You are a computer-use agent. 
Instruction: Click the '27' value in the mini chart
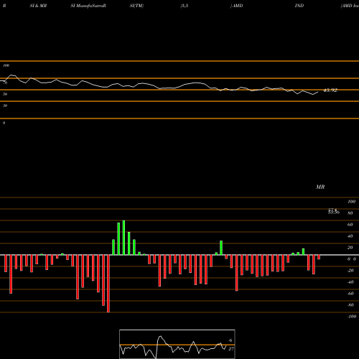(x=231, y=349)
